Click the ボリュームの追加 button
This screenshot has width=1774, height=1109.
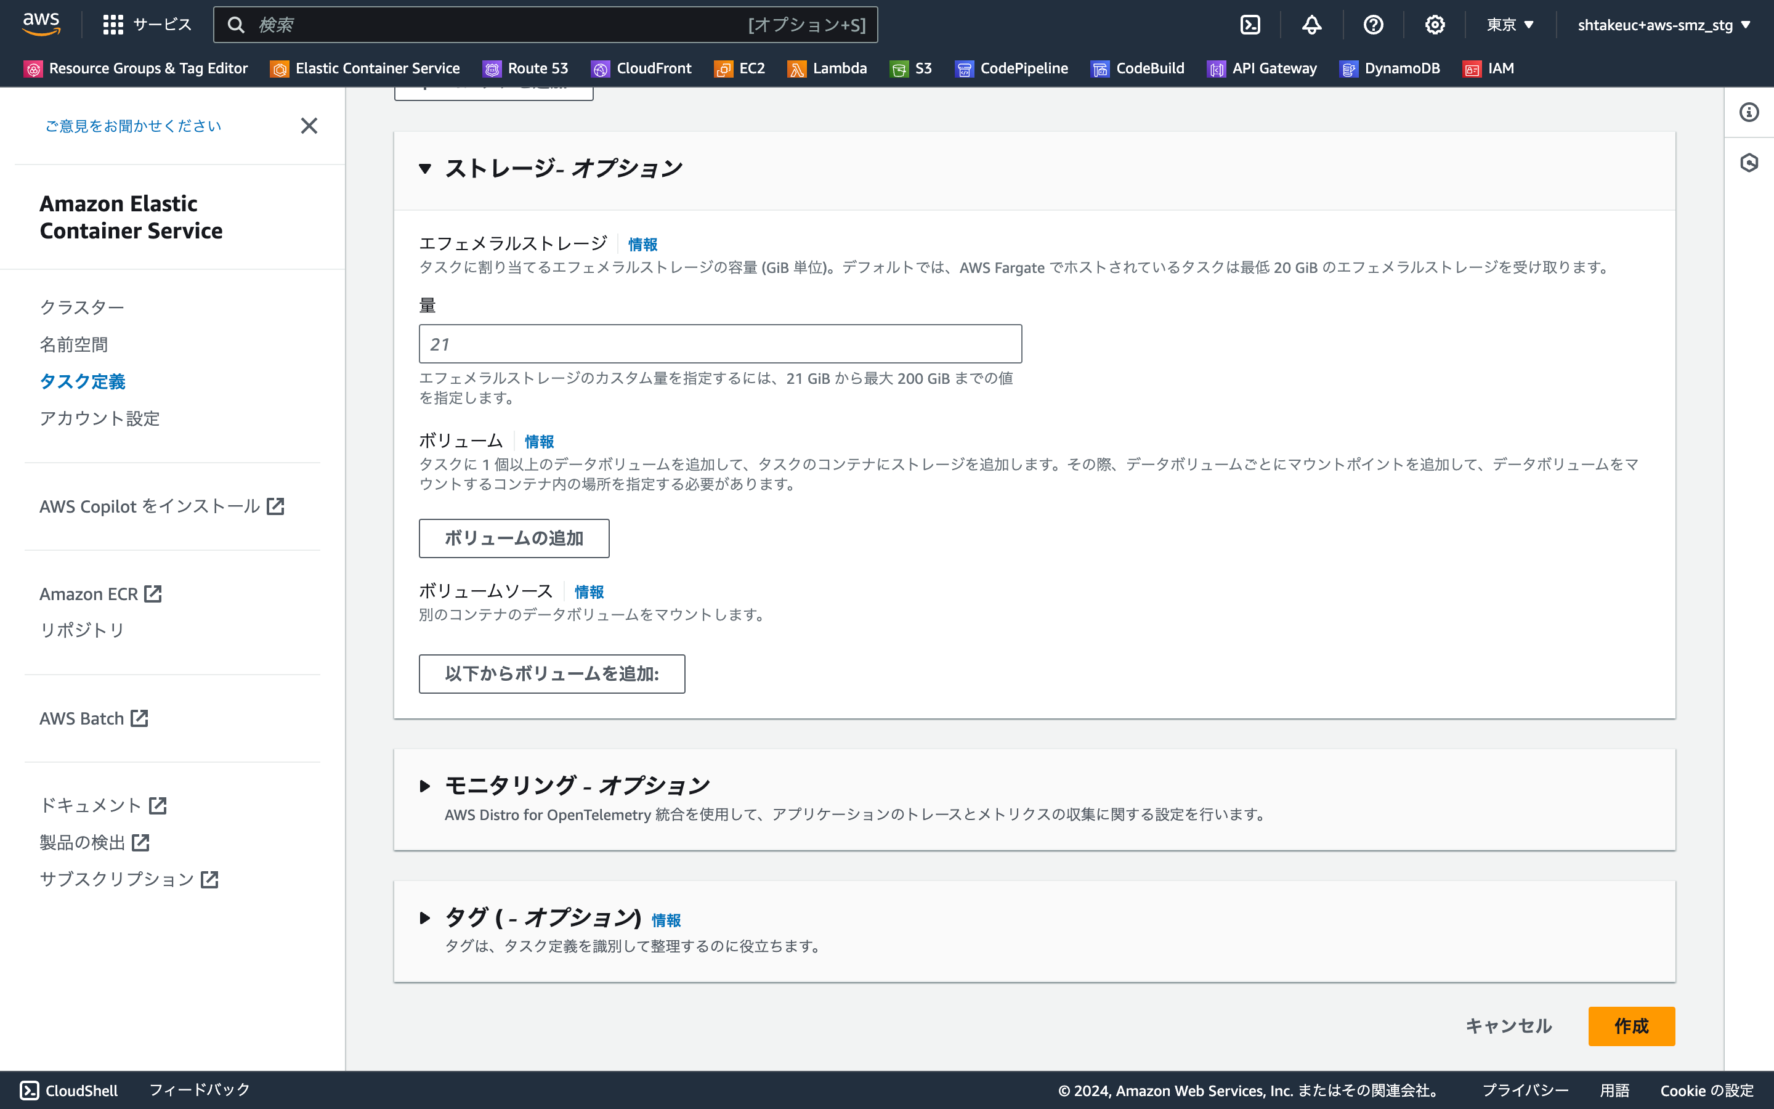click(x=514, y=538)
